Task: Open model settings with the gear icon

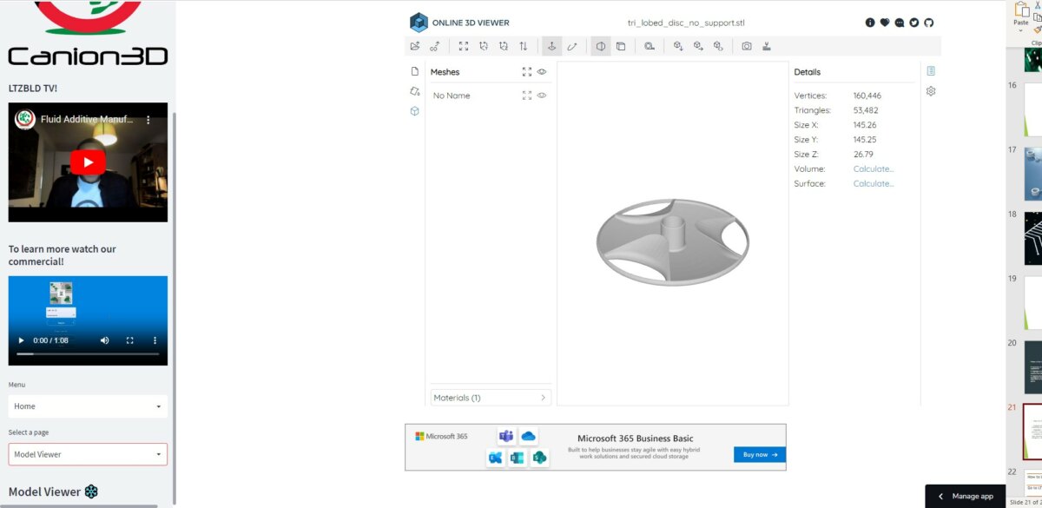Action: (930, 90)
